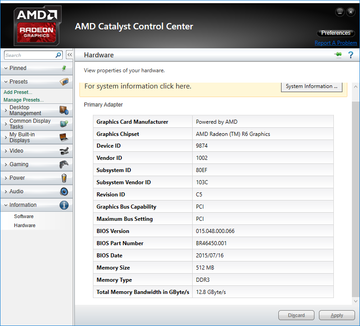Viewport: 360px width, 326px height.
Task: Click the My Built-in Displays laptop icon
Action: [x=64, y=137]
